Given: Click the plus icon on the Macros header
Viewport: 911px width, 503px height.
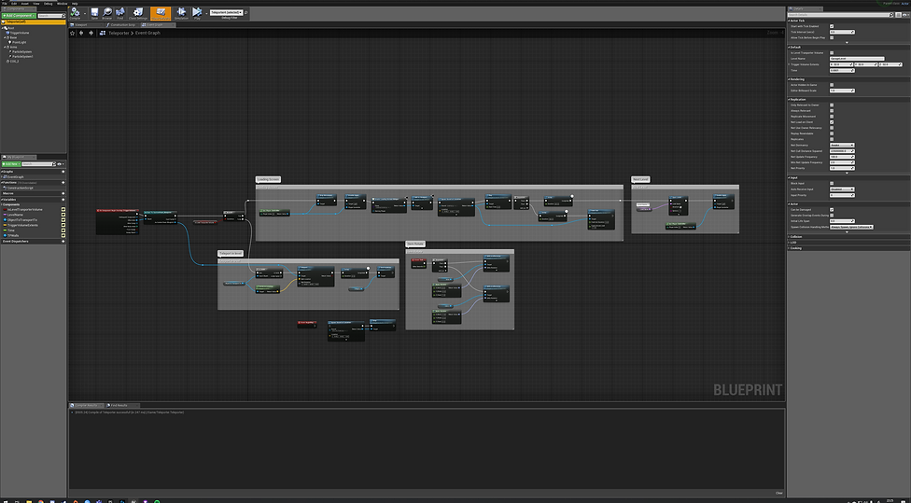Looking at the screenshot, I should (63, 193).
